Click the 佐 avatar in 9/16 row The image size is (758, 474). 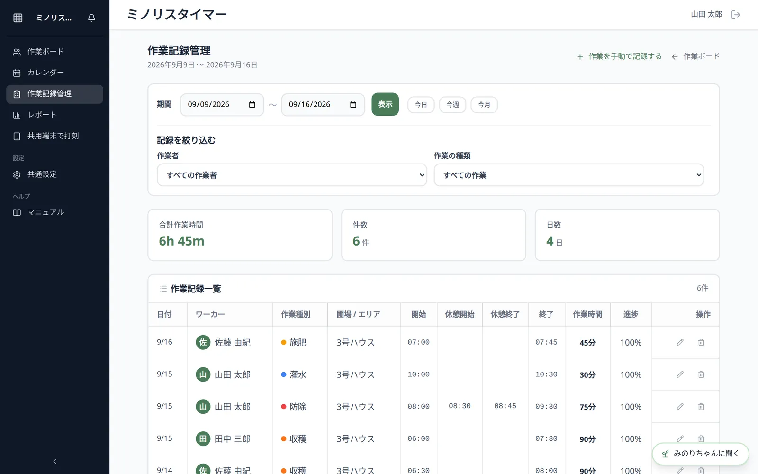point(203,342)
